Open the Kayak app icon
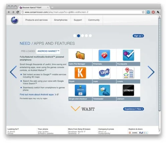The width and height of the screenshot is (167, 143). pos(80,73)
